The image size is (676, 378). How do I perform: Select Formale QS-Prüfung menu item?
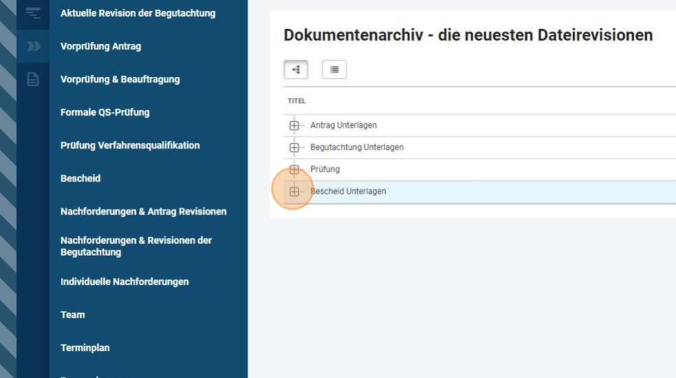pos(105,112)
